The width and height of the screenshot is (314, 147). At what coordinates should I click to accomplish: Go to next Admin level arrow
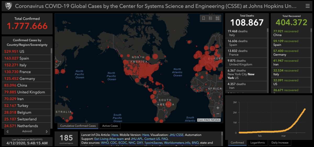point(47,132)
